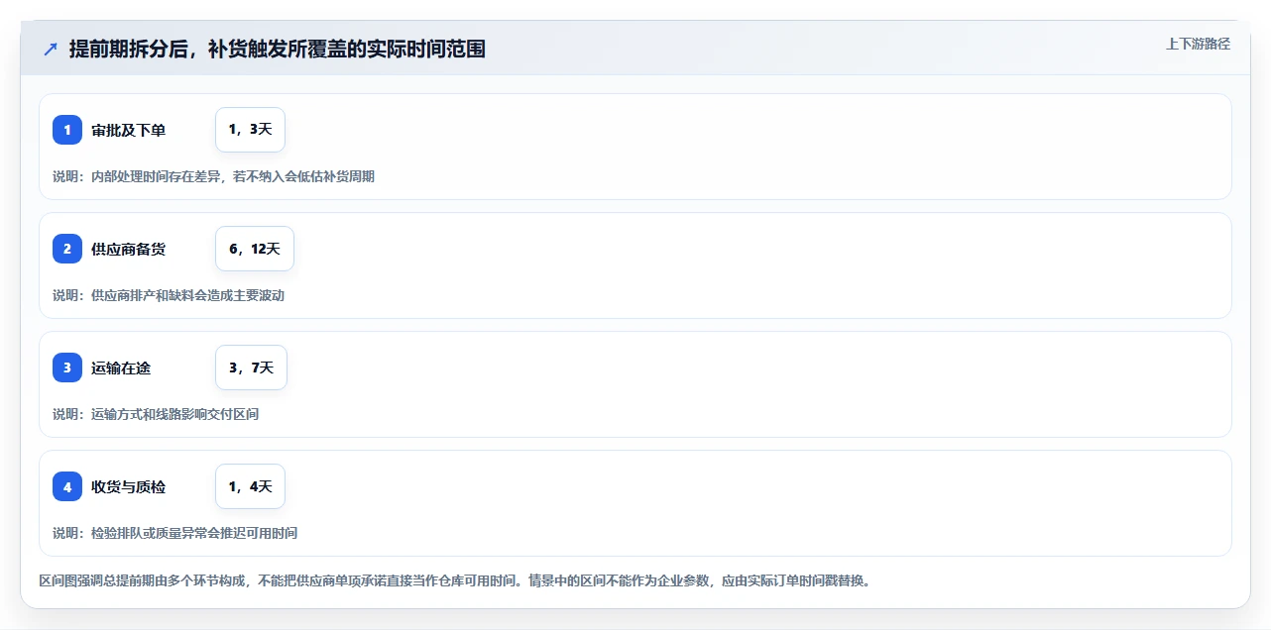Click the panel title 提前期拆分后，补货触发所覆盖的实际时间范围
The width and height of the screenshot is (1271, 630).
(x=278, y=49)
